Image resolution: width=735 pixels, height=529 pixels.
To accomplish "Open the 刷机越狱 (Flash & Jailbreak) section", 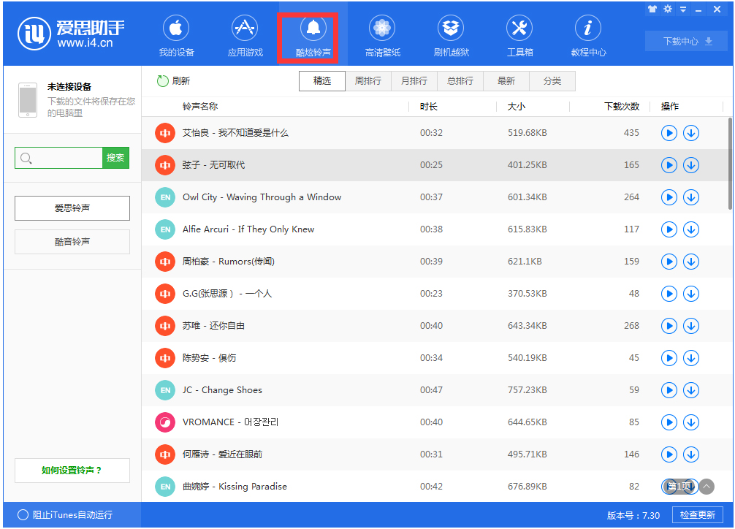I will click(x=450, y=34).
